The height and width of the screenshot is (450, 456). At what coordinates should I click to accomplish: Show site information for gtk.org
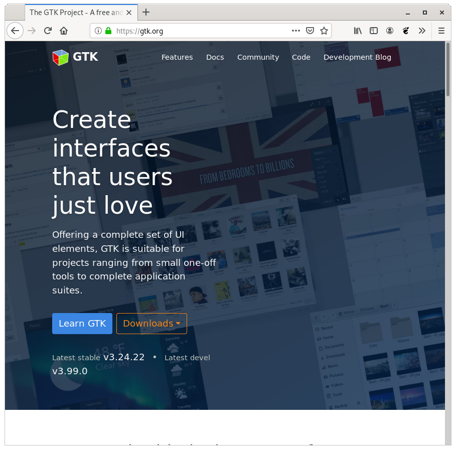click(98, 31)
